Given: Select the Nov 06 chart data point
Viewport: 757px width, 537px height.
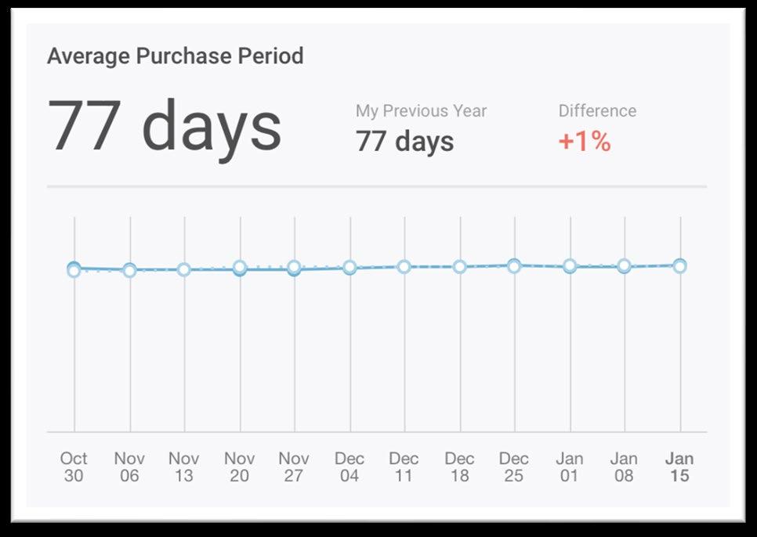Looking at the screenshot, I should tap(129, 270).
